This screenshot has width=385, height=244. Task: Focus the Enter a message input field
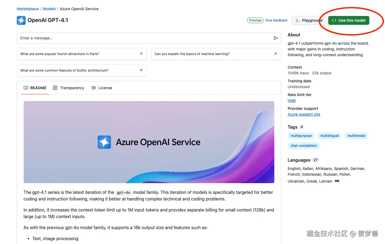(149, 38)
